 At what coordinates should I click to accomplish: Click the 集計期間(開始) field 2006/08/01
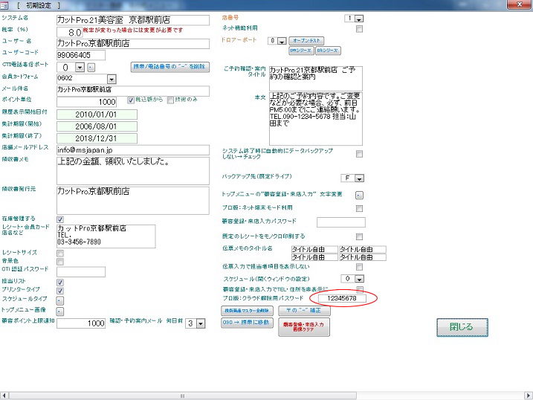click(x=97, y=126)
